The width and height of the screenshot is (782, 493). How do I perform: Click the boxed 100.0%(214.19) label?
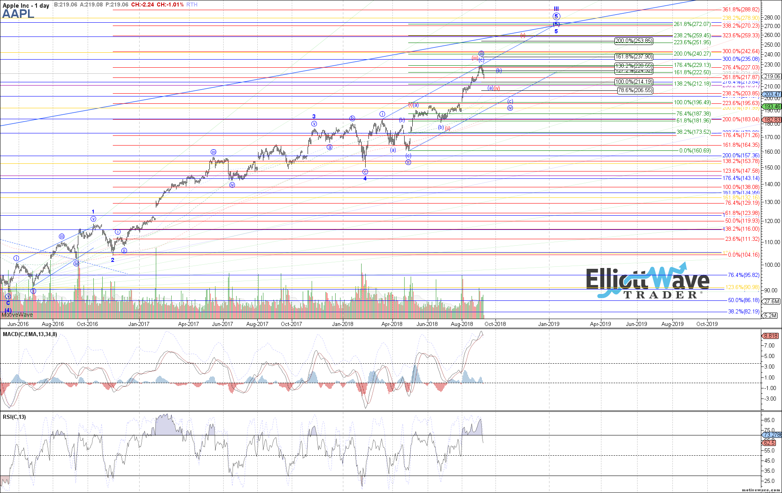[x=634, y=82]
